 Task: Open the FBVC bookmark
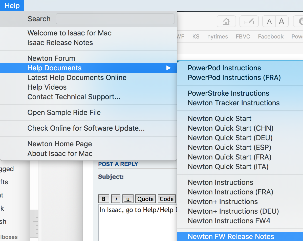pyautogui.click(x=243, y=36)
